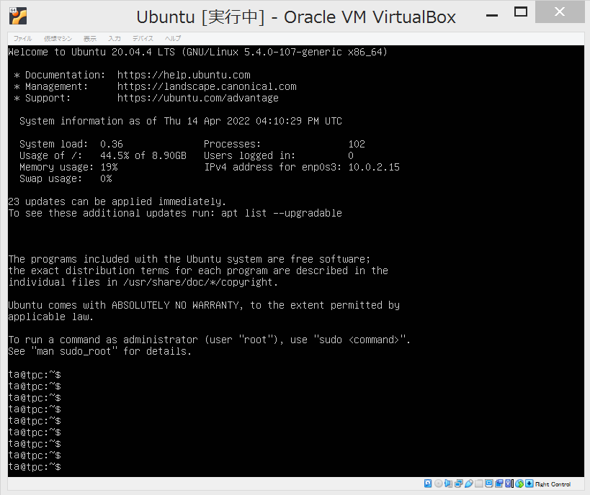Click the Memory usage 19% value
This screenshot has width=590, height=495.
pyautogui.click(x=109, y=167)
